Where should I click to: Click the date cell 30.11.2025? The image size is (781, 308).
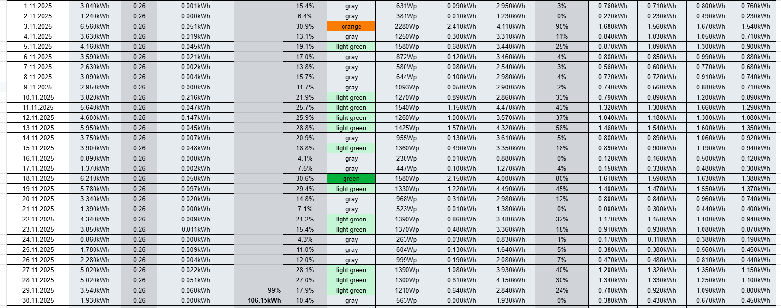click(x=38, y=300)
